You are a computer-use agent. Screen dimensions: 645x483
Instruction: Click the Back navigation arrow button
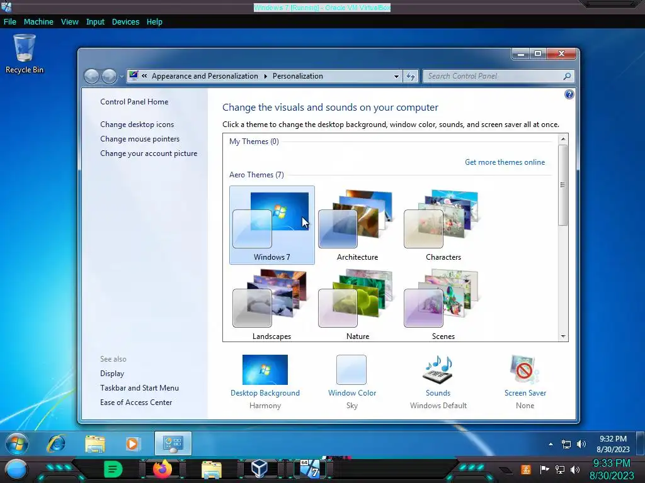click(x=91, y=76)
